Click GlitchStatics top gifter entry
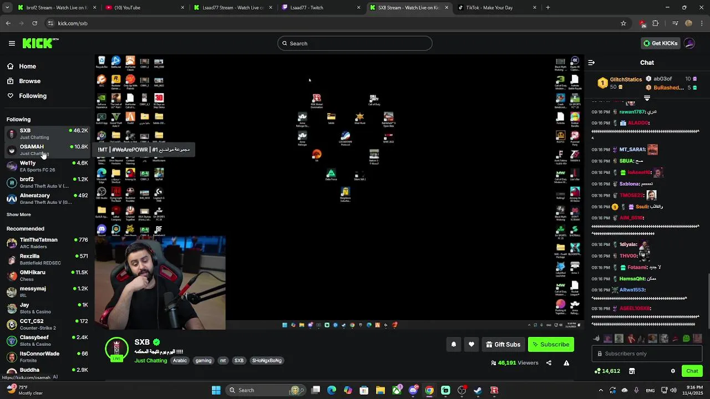 coord(620,83)
